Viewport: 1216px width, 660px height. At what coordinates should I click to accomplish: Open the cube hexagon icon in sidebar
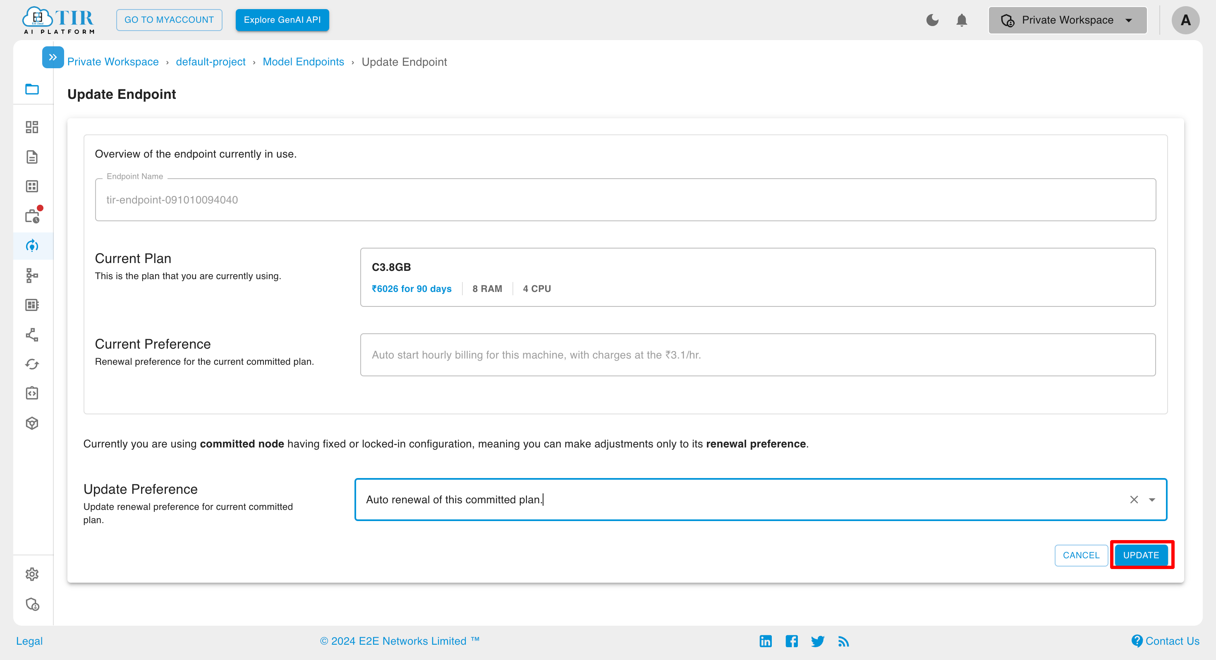[x=32, y=423]
